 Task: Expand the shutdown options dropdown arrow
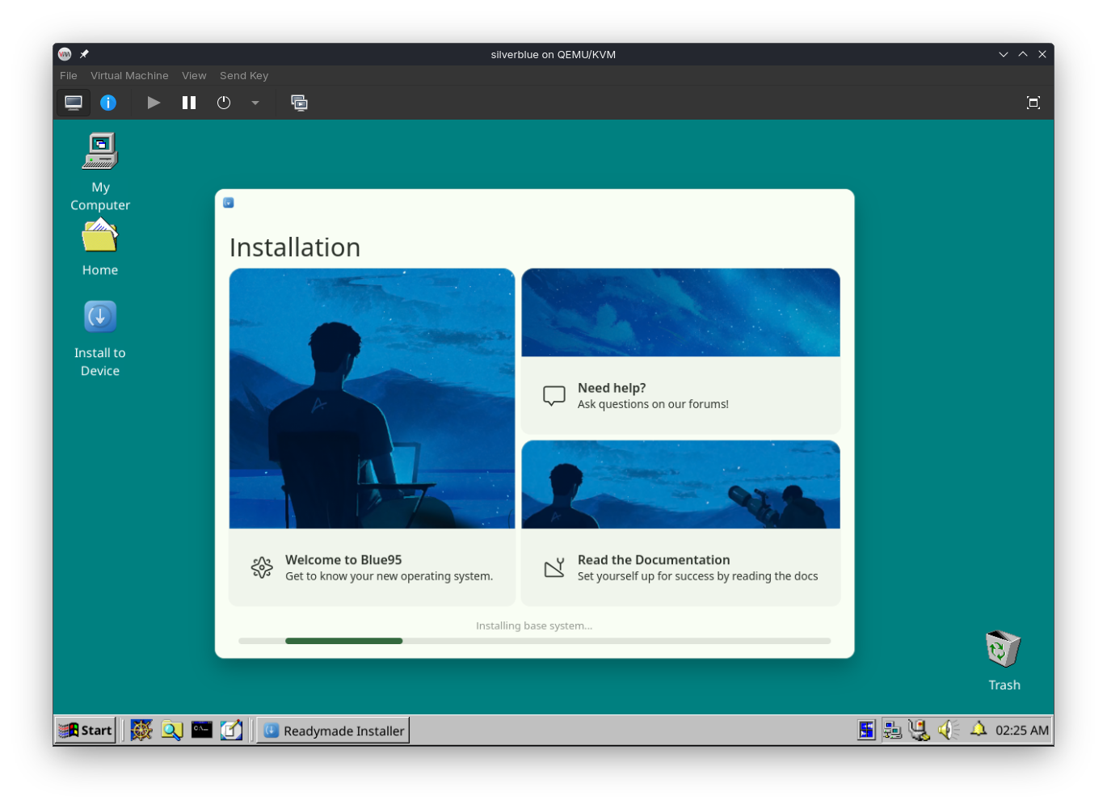[255, 103]
